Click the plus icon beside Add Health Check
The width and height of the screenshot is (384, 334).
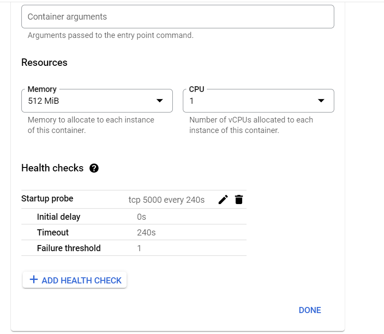pyautogui.click(x=34, y=280)
